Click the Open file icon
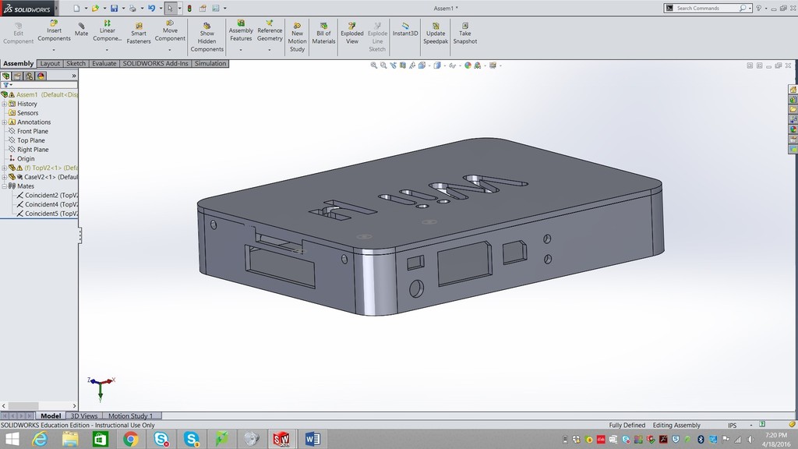 (x=95, y=8)
